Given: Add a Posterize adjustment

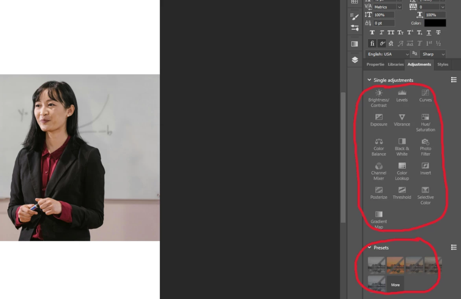Looking at the screenshot, I should tap(379, 193).
